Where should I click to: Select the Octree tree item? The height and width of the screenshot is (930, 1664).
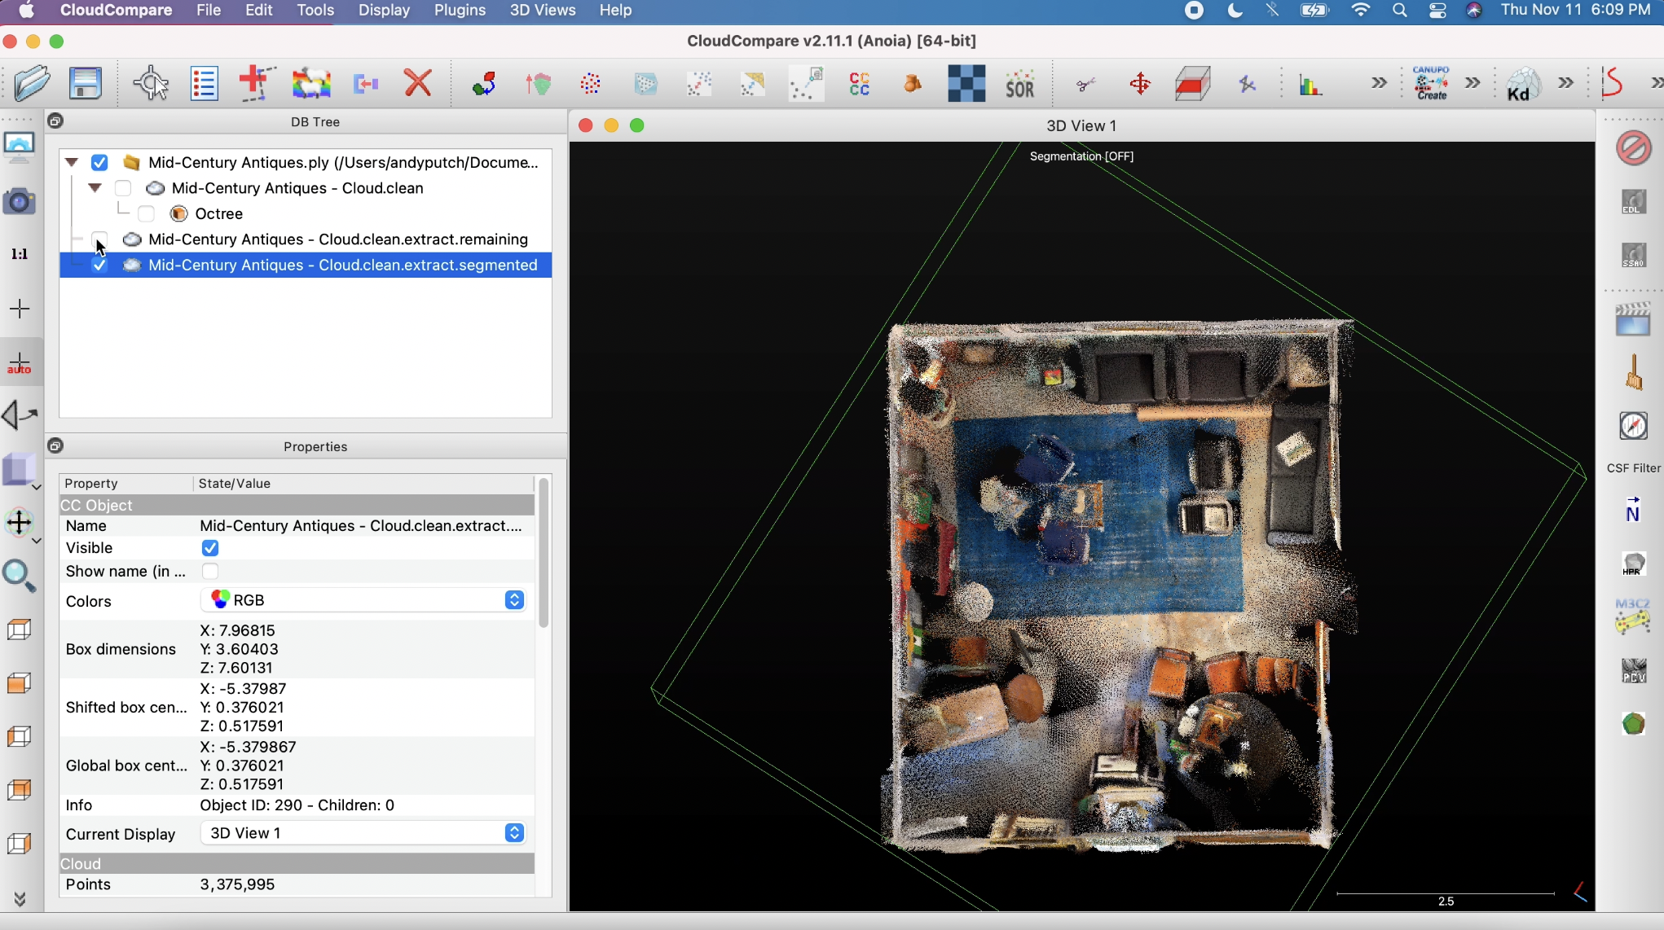click(218, 213)
